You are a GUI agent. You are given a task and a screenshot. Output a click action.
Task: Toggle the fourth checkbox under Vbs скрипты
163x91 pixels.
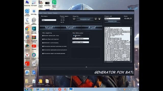point(43,46)
